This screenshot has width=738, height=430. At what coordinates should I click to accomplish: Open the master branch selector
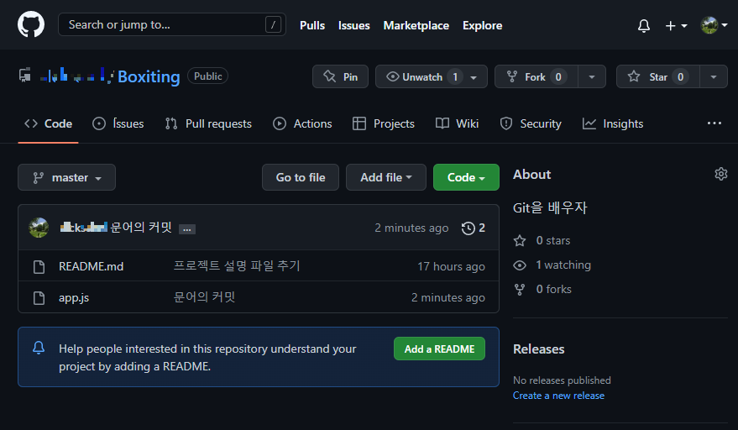pos(67,177)
